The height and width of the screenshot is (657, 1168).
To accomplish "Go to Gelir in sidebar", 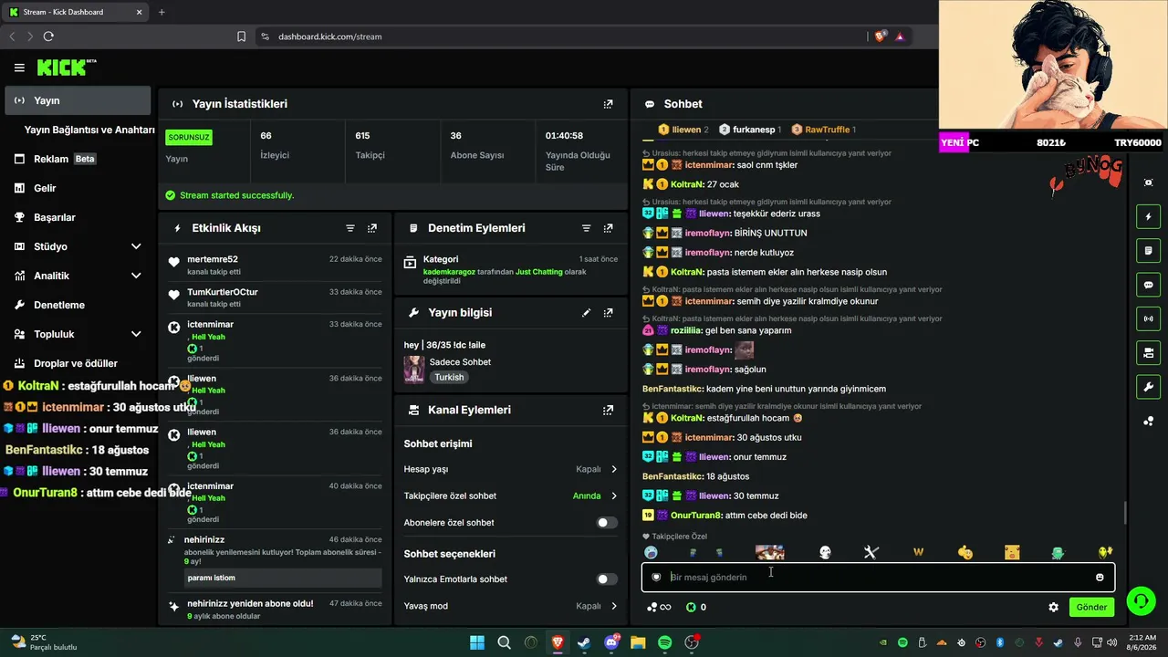I will [x=78, y=188].
